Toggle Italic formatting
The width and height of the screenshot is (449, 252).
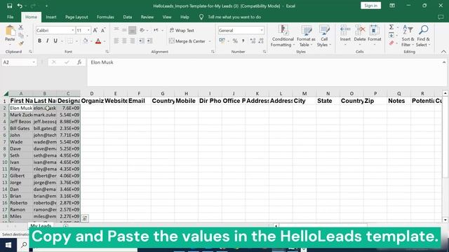[48, 41]
